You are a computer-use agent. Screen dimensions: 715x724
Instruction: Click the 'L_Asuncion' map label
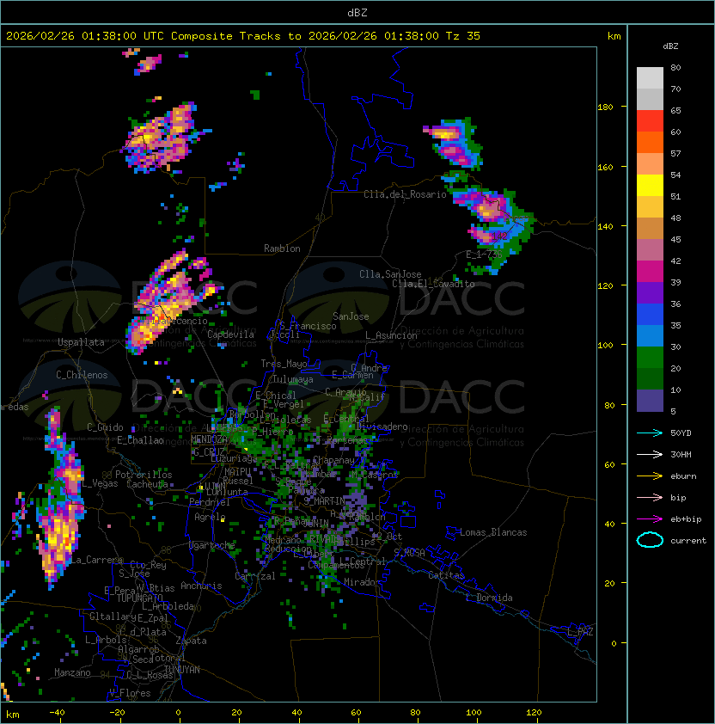click(391, 335)
